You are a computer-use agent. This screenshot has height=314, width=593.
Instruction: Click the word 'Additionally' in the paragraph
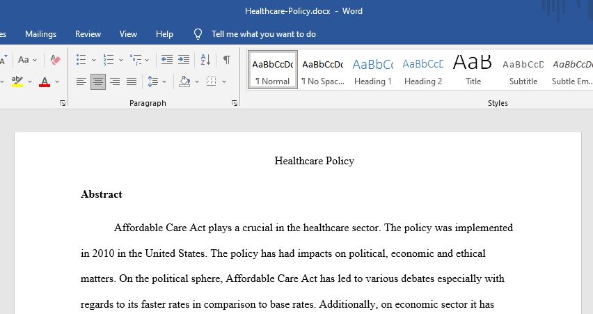pos(348,304)
